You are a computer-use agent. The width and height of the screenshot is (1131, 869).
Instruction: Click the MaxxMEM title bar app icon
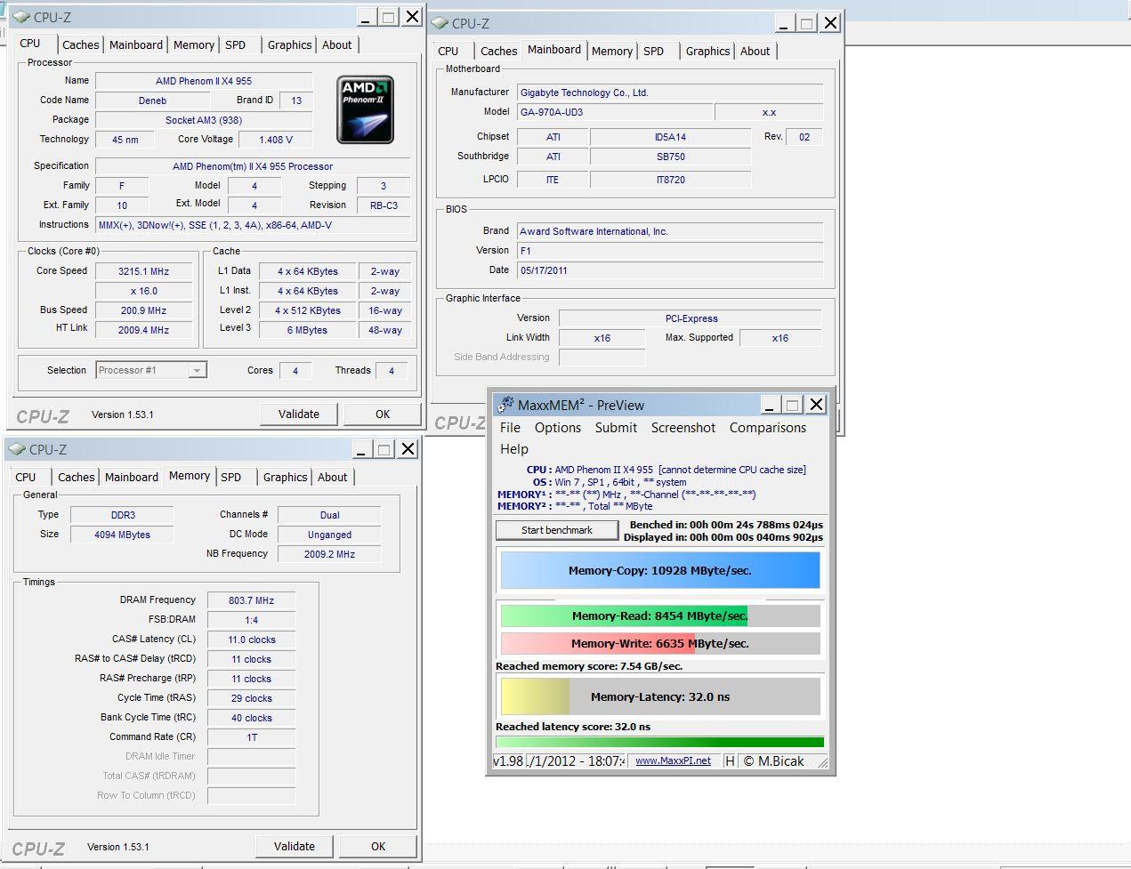click(505, 405)
